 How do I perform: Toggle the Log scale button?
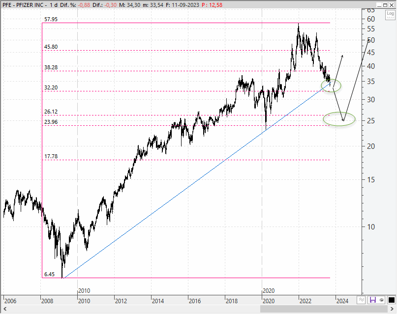pos(390,14)
